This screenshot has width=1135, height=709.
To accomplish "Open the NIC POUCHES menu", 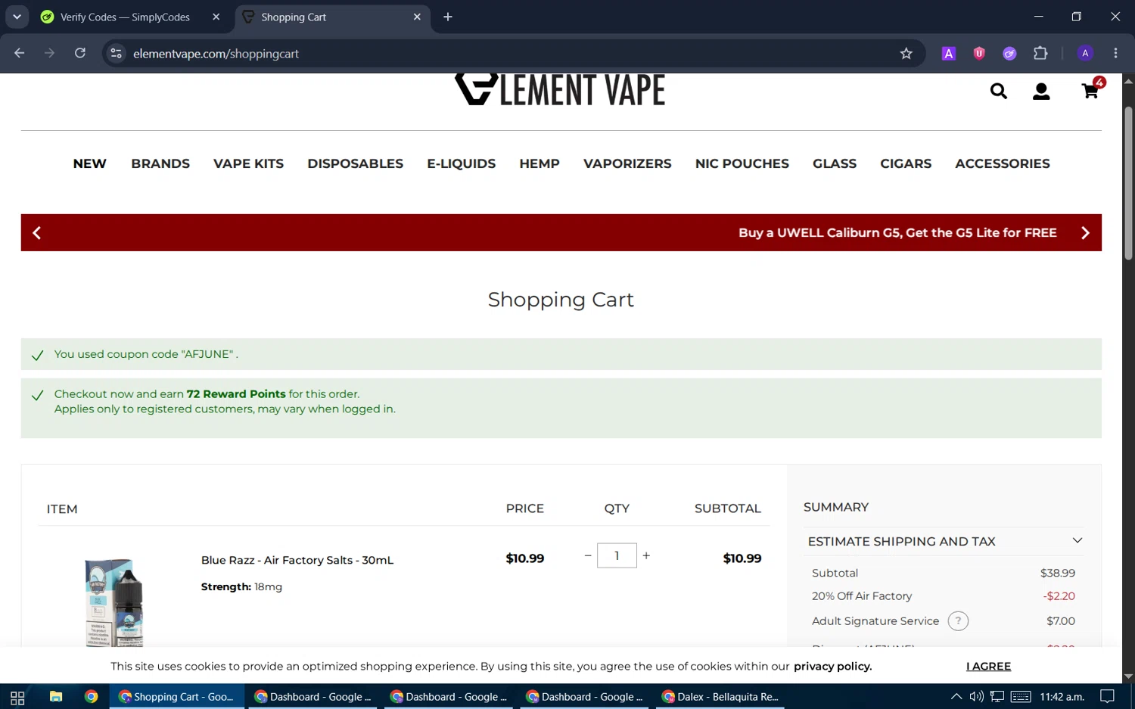I will (x=742, y=163).
